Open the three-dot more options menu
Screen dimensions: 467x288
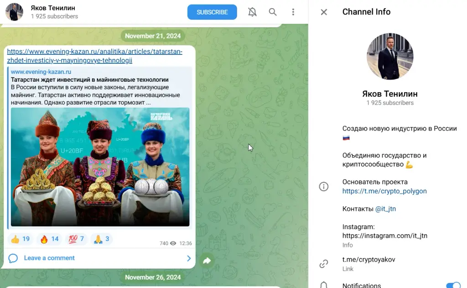click(x=293, y=12)
